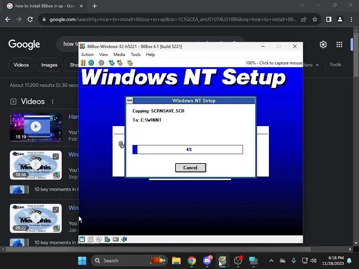Open Chrome from the taskbar
Viewport: 359px width, 269px height.
click(192, 261)
